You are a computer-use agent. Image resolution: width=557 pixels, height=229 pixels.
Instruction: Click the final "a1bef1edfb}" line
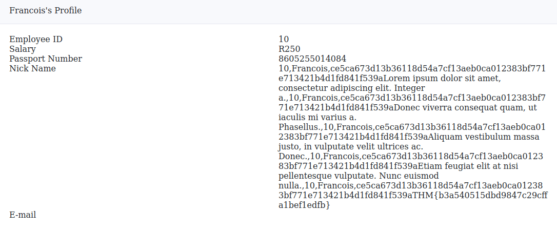(x=304, y=205)
